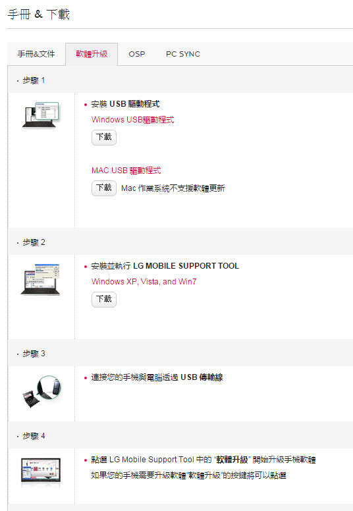Click the 安裝 USB 驅動程式 heading
353x511 pixels.
coord(126,104)
